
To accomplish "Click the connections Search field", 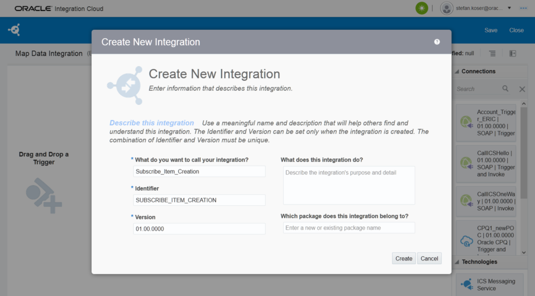I will pos(478,89).
